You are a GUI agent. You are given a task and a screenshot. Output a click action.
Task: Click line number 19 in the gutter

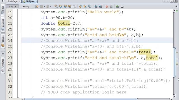pyautogui.click(x=10, y=12)
